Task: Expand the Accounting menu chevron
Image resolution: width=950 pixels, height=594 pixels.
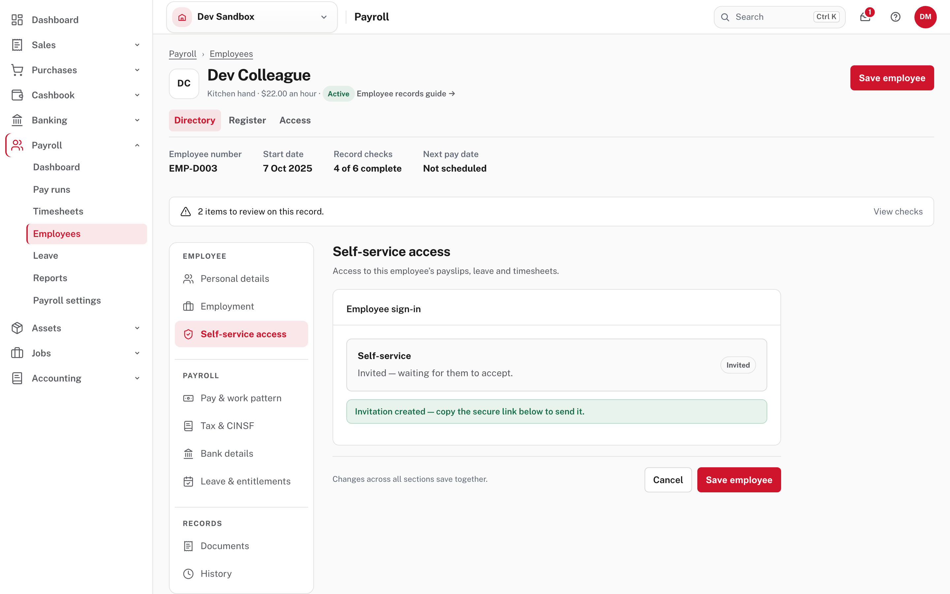Action: coord(137,378)
